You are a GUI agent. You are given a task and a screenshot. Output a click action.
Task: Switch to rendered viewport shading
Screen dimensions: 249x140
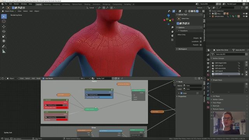197,11
